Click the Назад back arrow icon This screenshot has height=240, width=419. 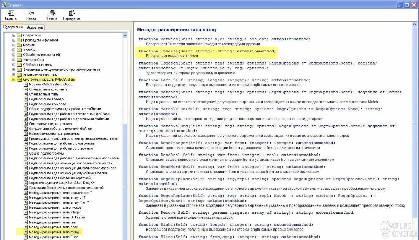[x=31, y=13]
